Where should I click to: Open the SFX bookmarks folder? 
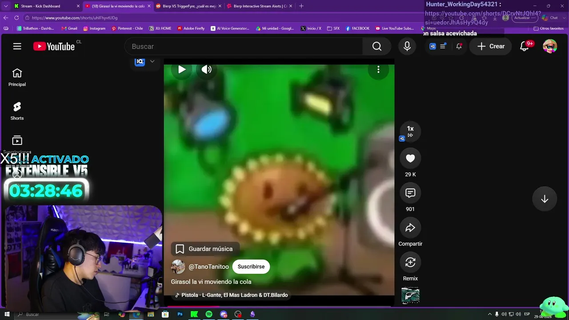333,28
